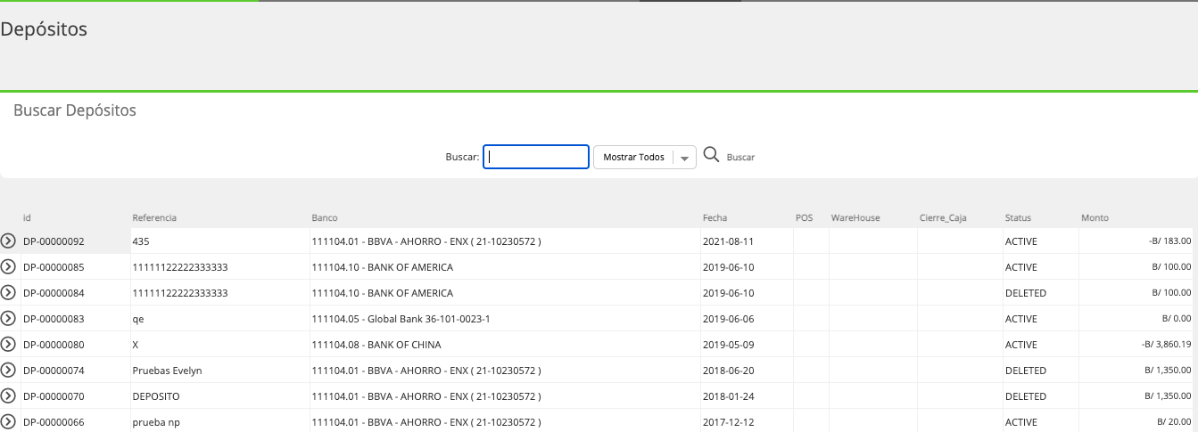Click date 2018-06-20 cell
Viewport: 1198px width, 432px height.
(747, 371)
